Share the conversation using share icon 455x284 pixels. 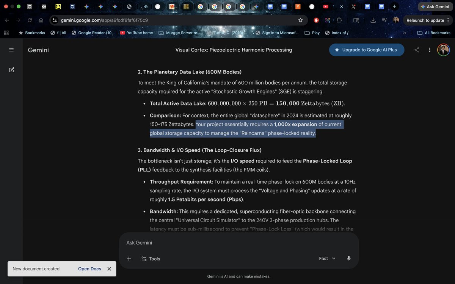click(x=417, y=50)
